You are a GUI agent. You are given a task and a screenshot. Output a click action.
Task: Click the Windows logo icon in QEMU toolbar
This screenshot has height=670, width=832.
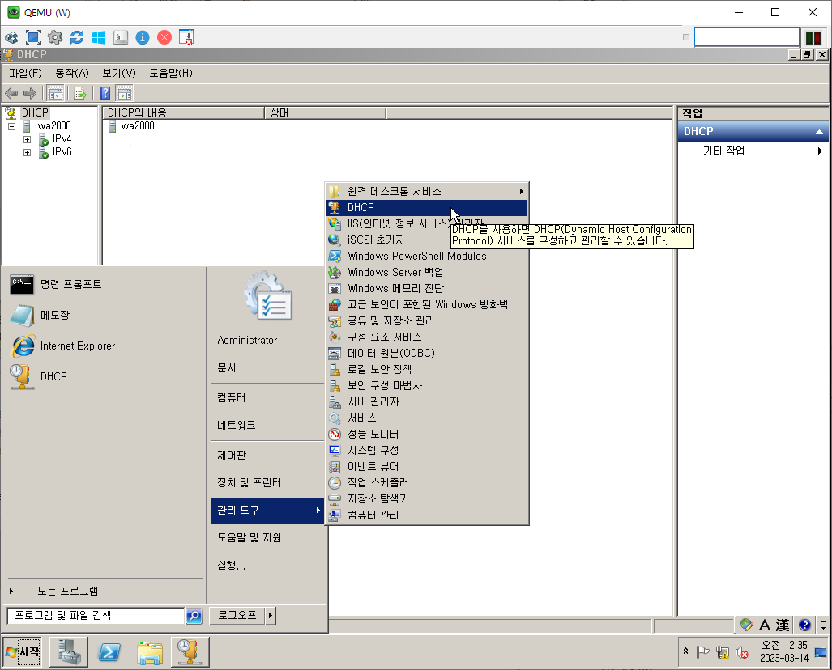(x=99, y=37)
